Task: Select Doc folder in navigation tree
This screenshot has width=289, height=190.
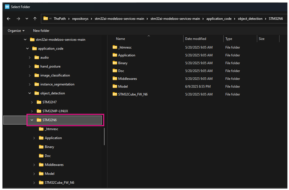Action: 48,156
